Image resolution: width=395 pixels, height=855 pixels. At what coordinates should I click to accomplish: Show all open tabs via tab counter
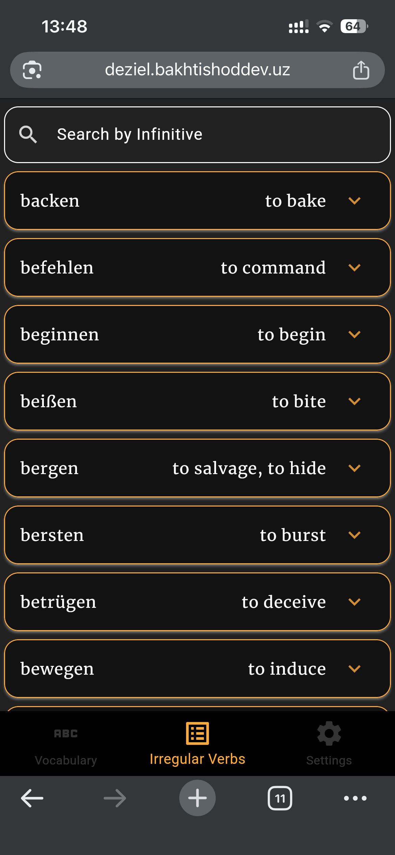point(280,798)
